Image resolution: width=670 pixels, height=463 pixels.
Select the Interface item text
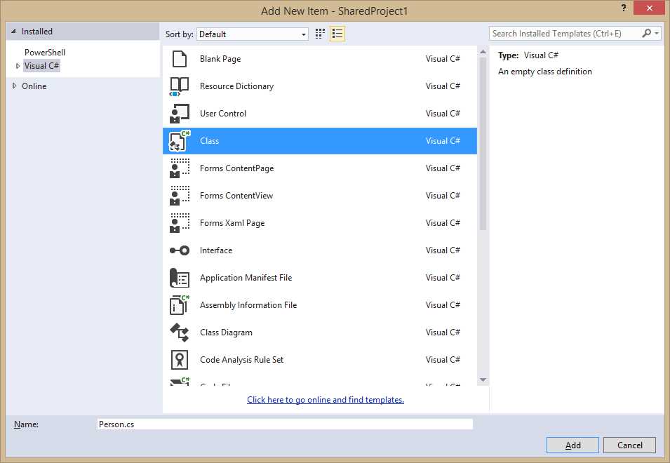(x=216, y=250)
